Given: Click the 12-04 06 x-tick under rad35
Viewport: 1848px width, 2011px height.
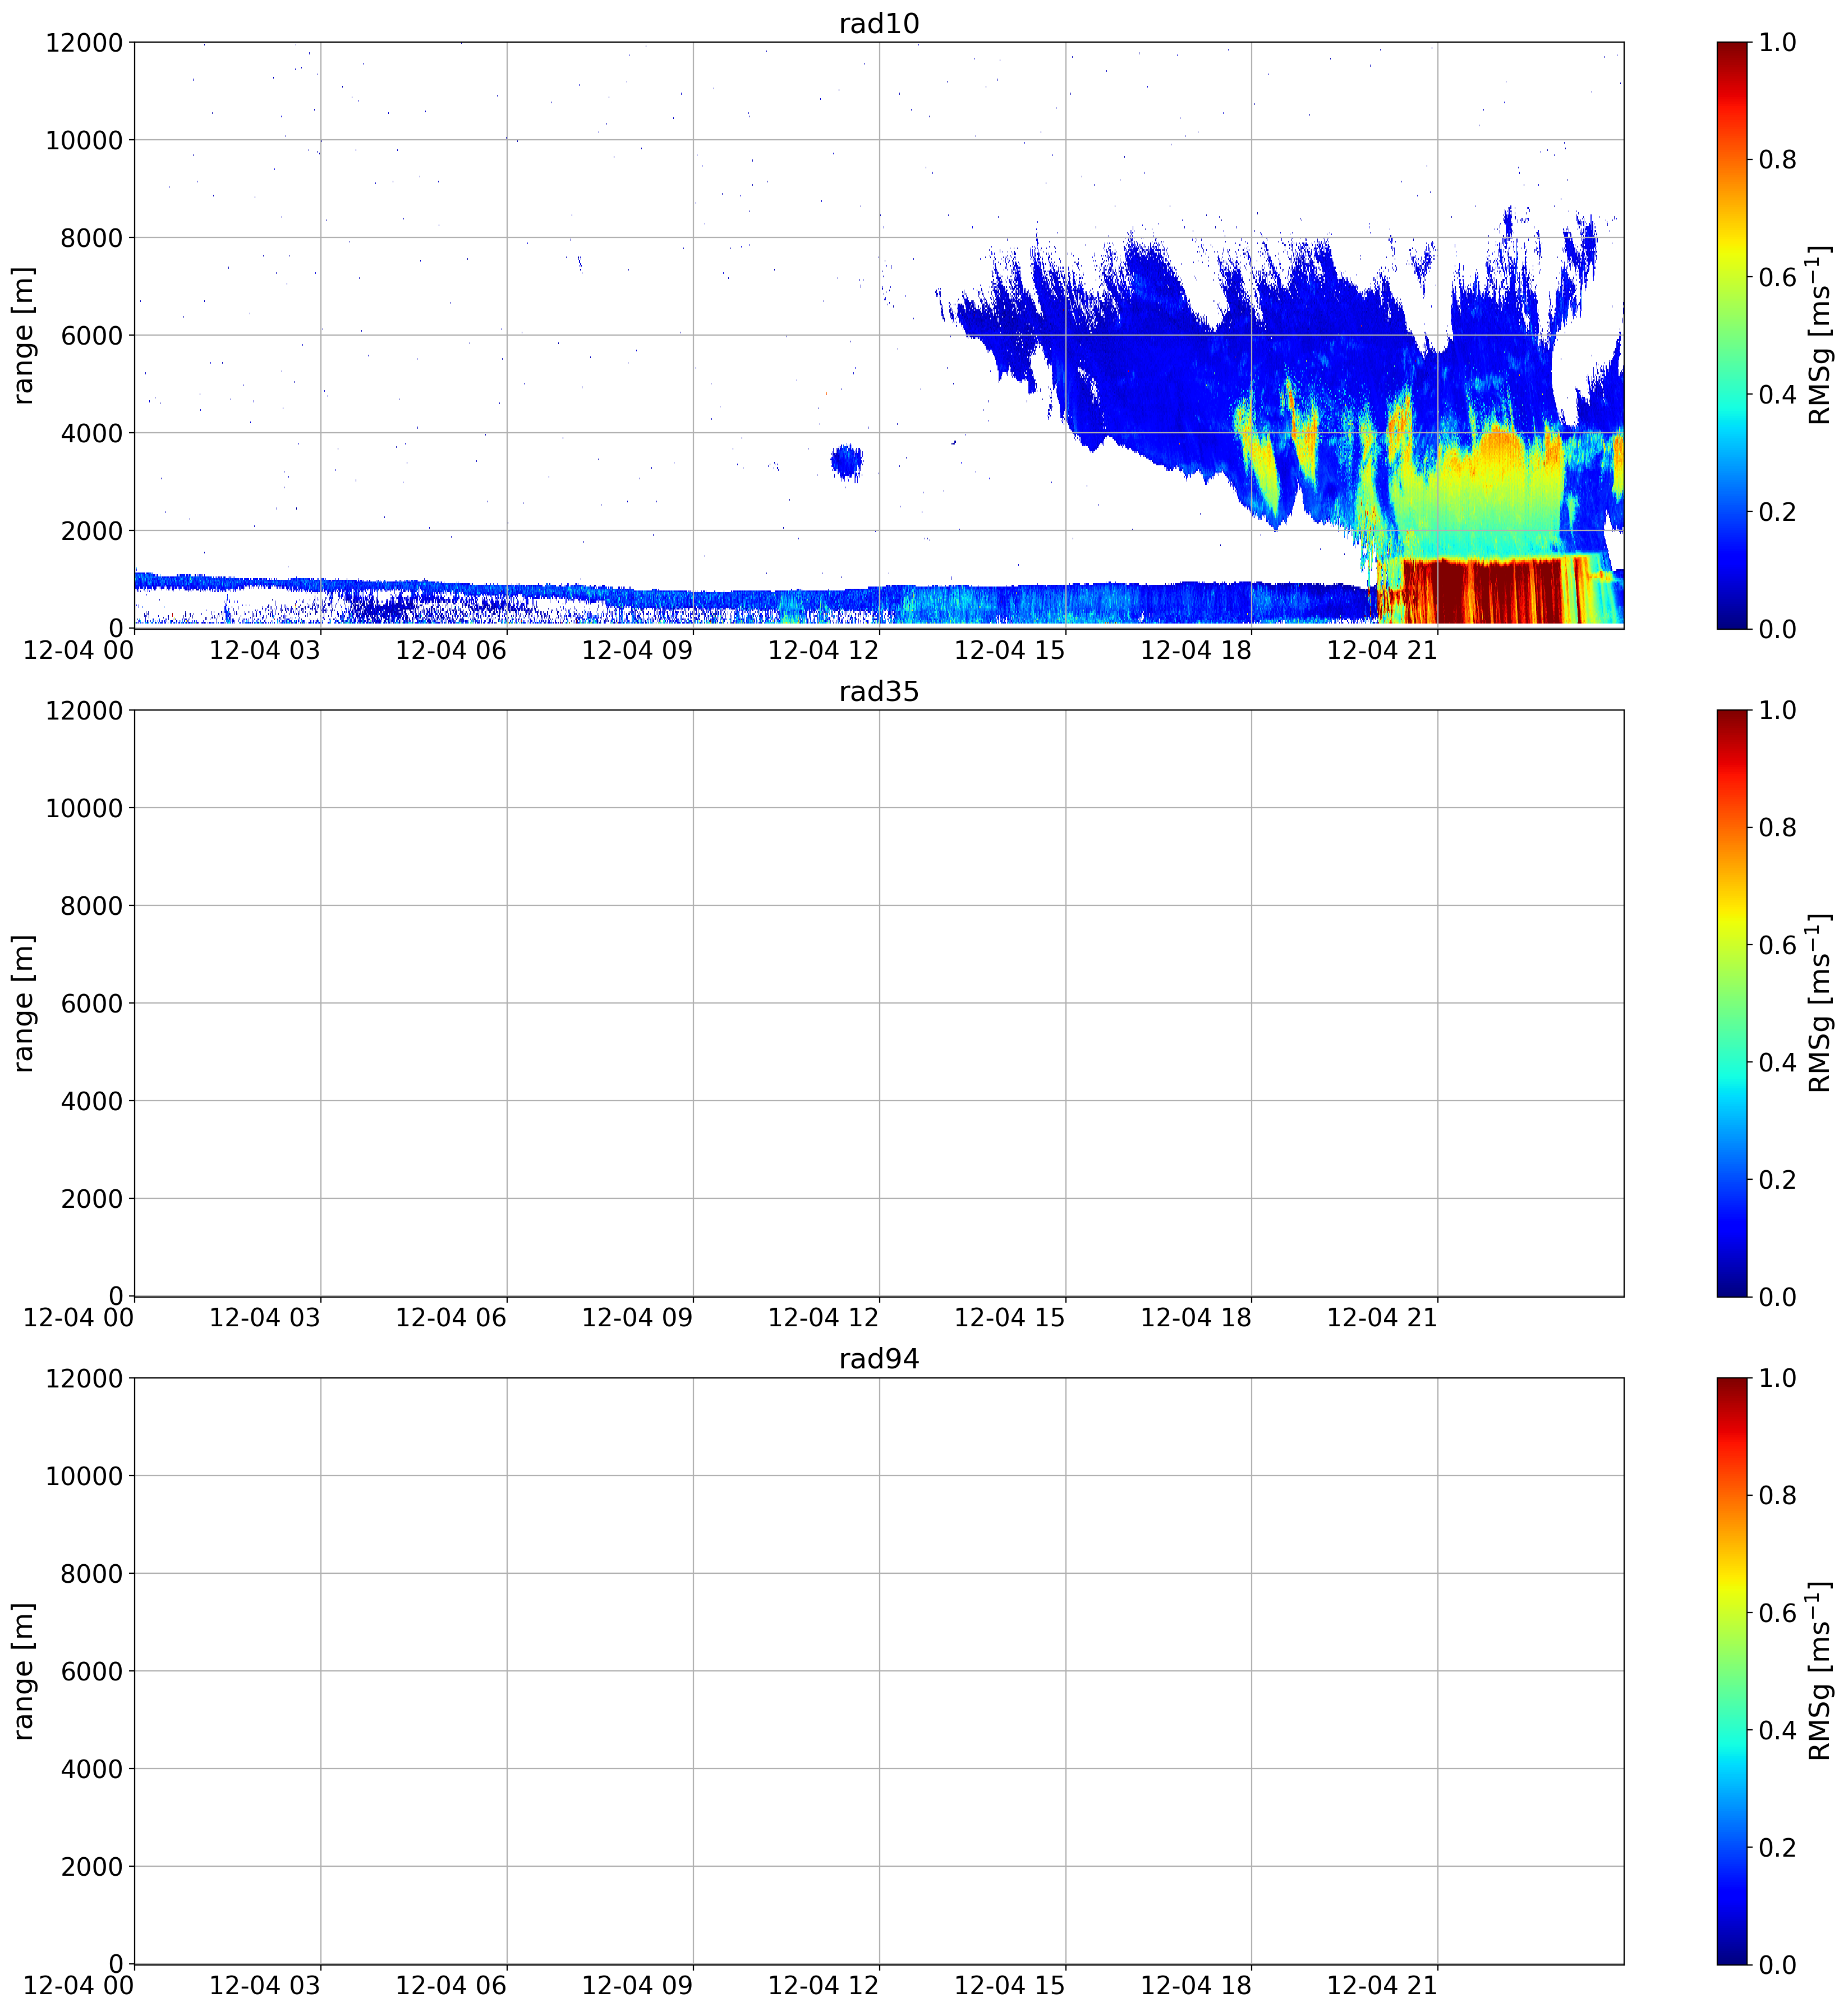Looking at the screenshot, I should click(x=451, y=1318).
